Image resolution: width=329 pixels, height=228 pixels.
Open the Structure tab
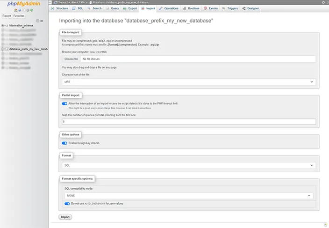pos(59,8)
